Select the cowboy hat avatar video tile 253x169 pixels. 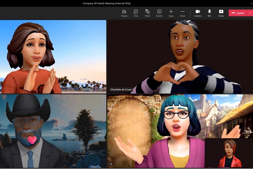click(53, 131)
